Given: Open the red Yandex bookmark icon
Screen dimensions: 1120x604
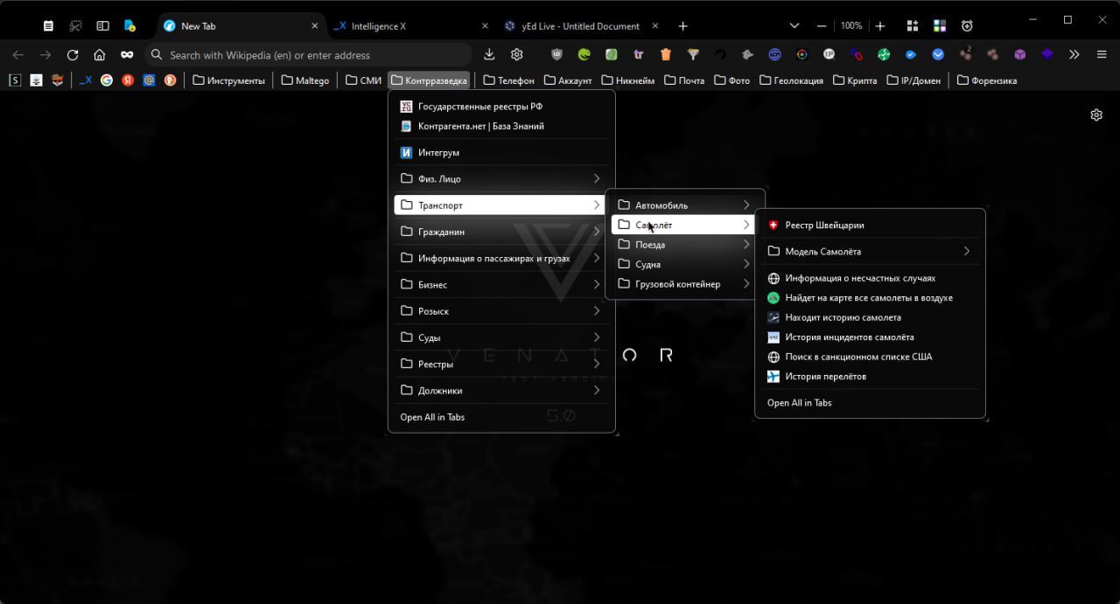Looking at the screenshot, I should [128, 80].
